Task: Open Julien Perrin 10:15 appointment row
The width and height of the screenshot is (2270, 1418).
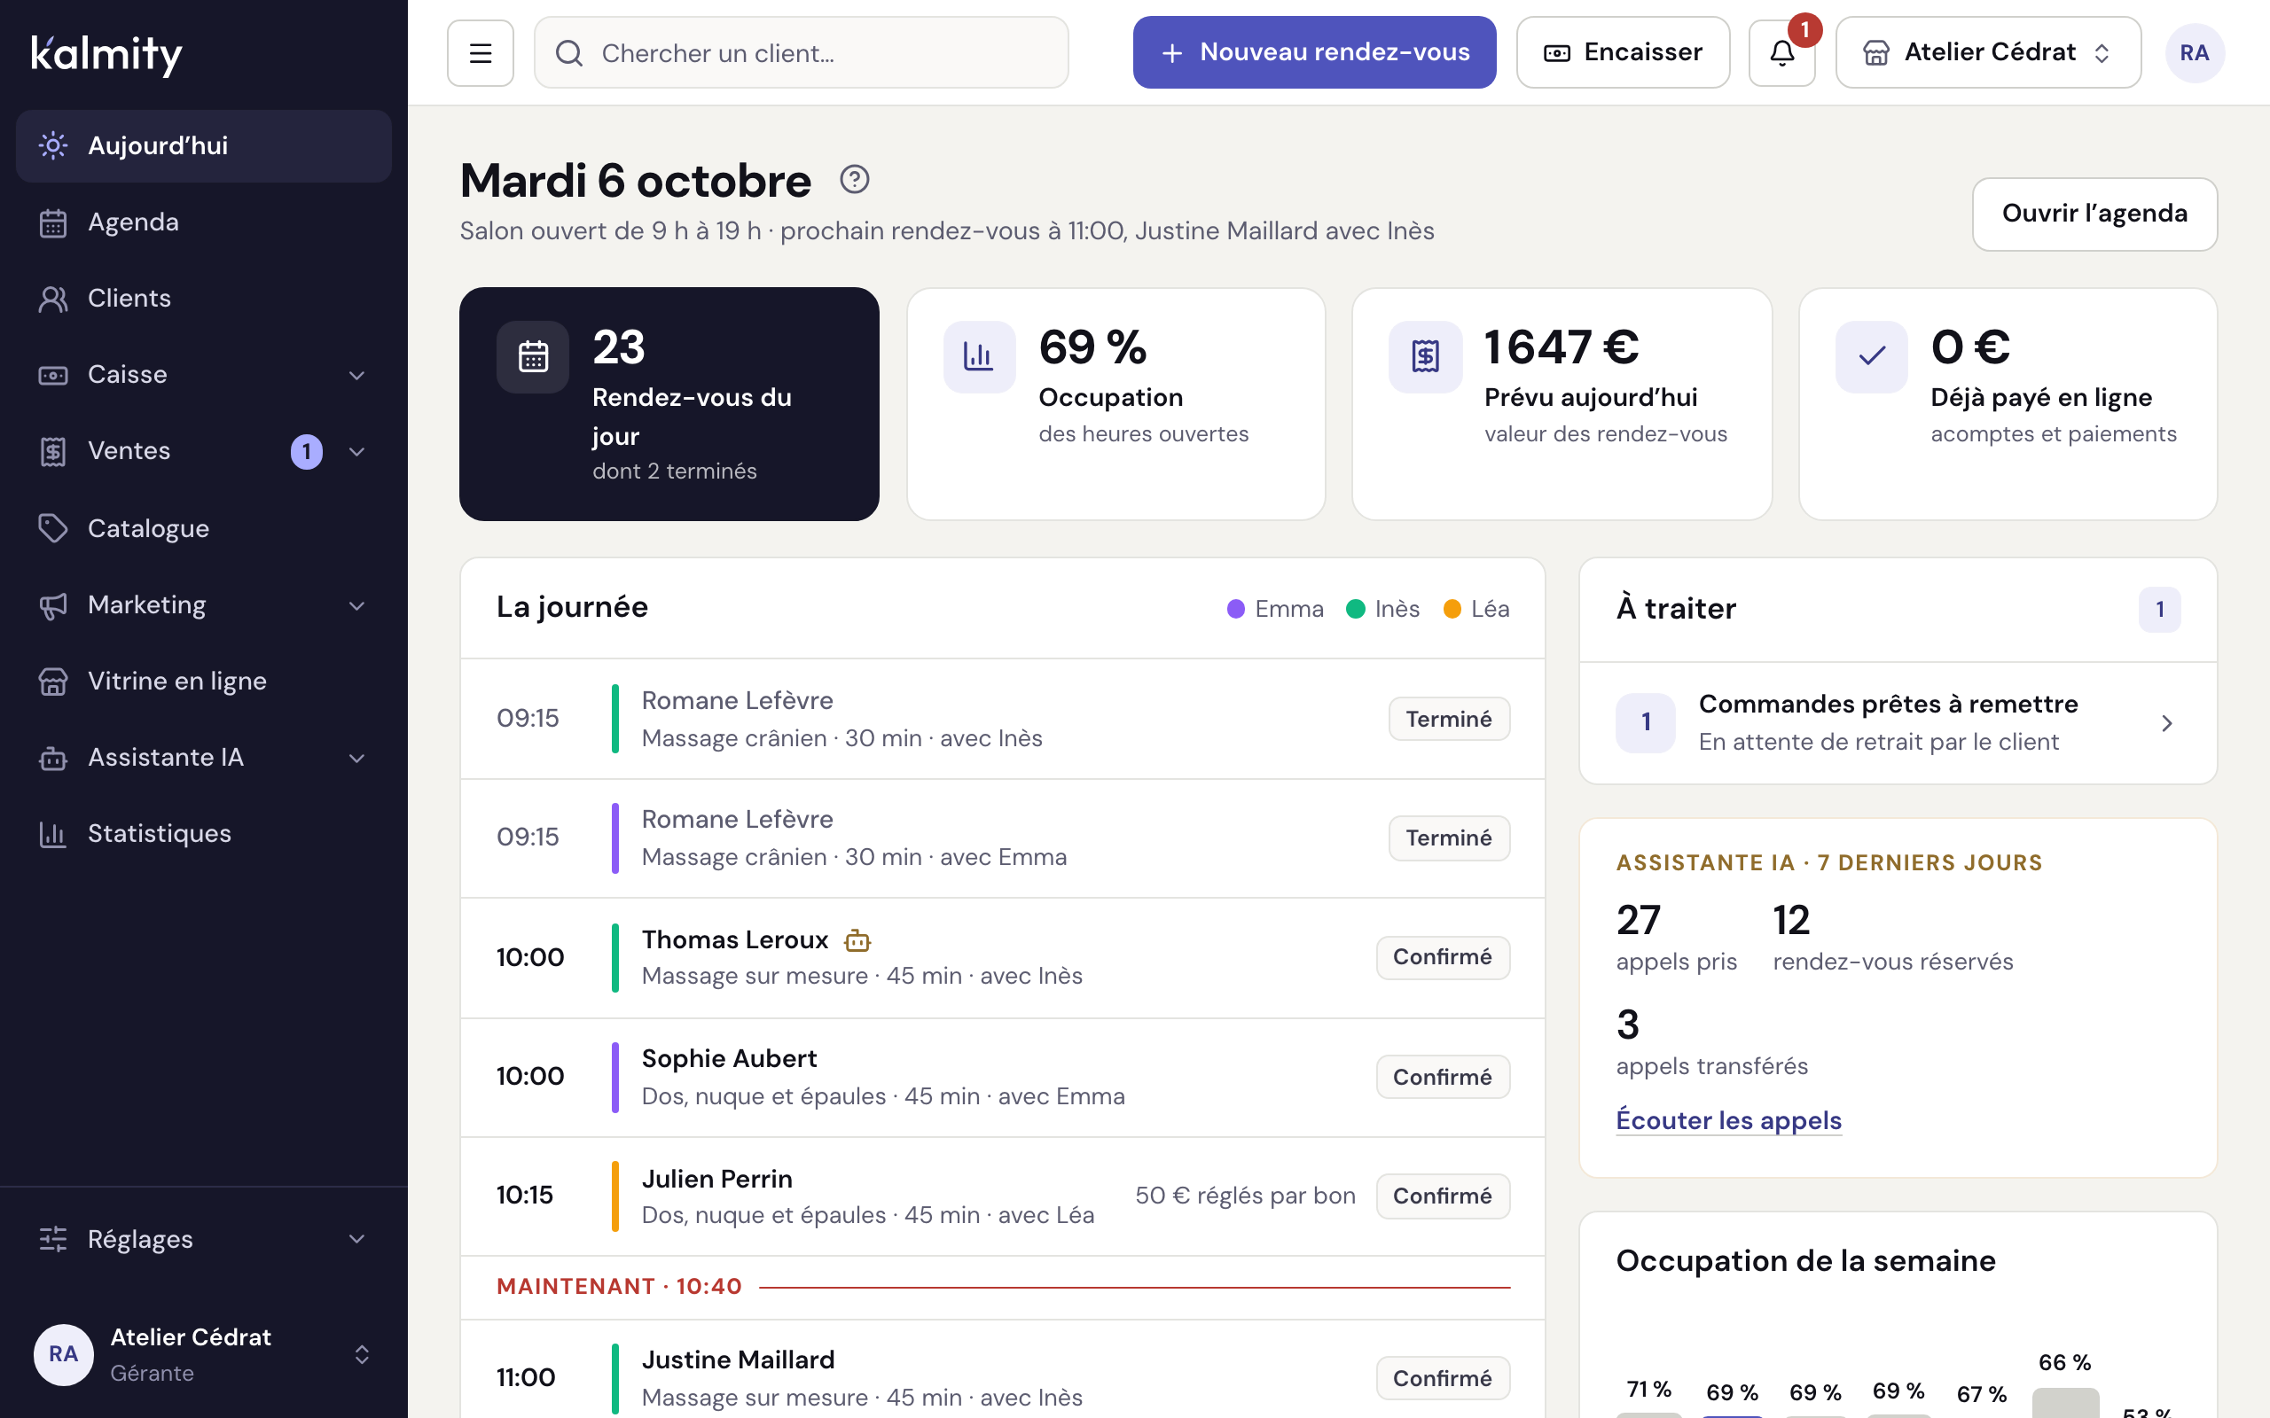Action: pos(1002,1196)
